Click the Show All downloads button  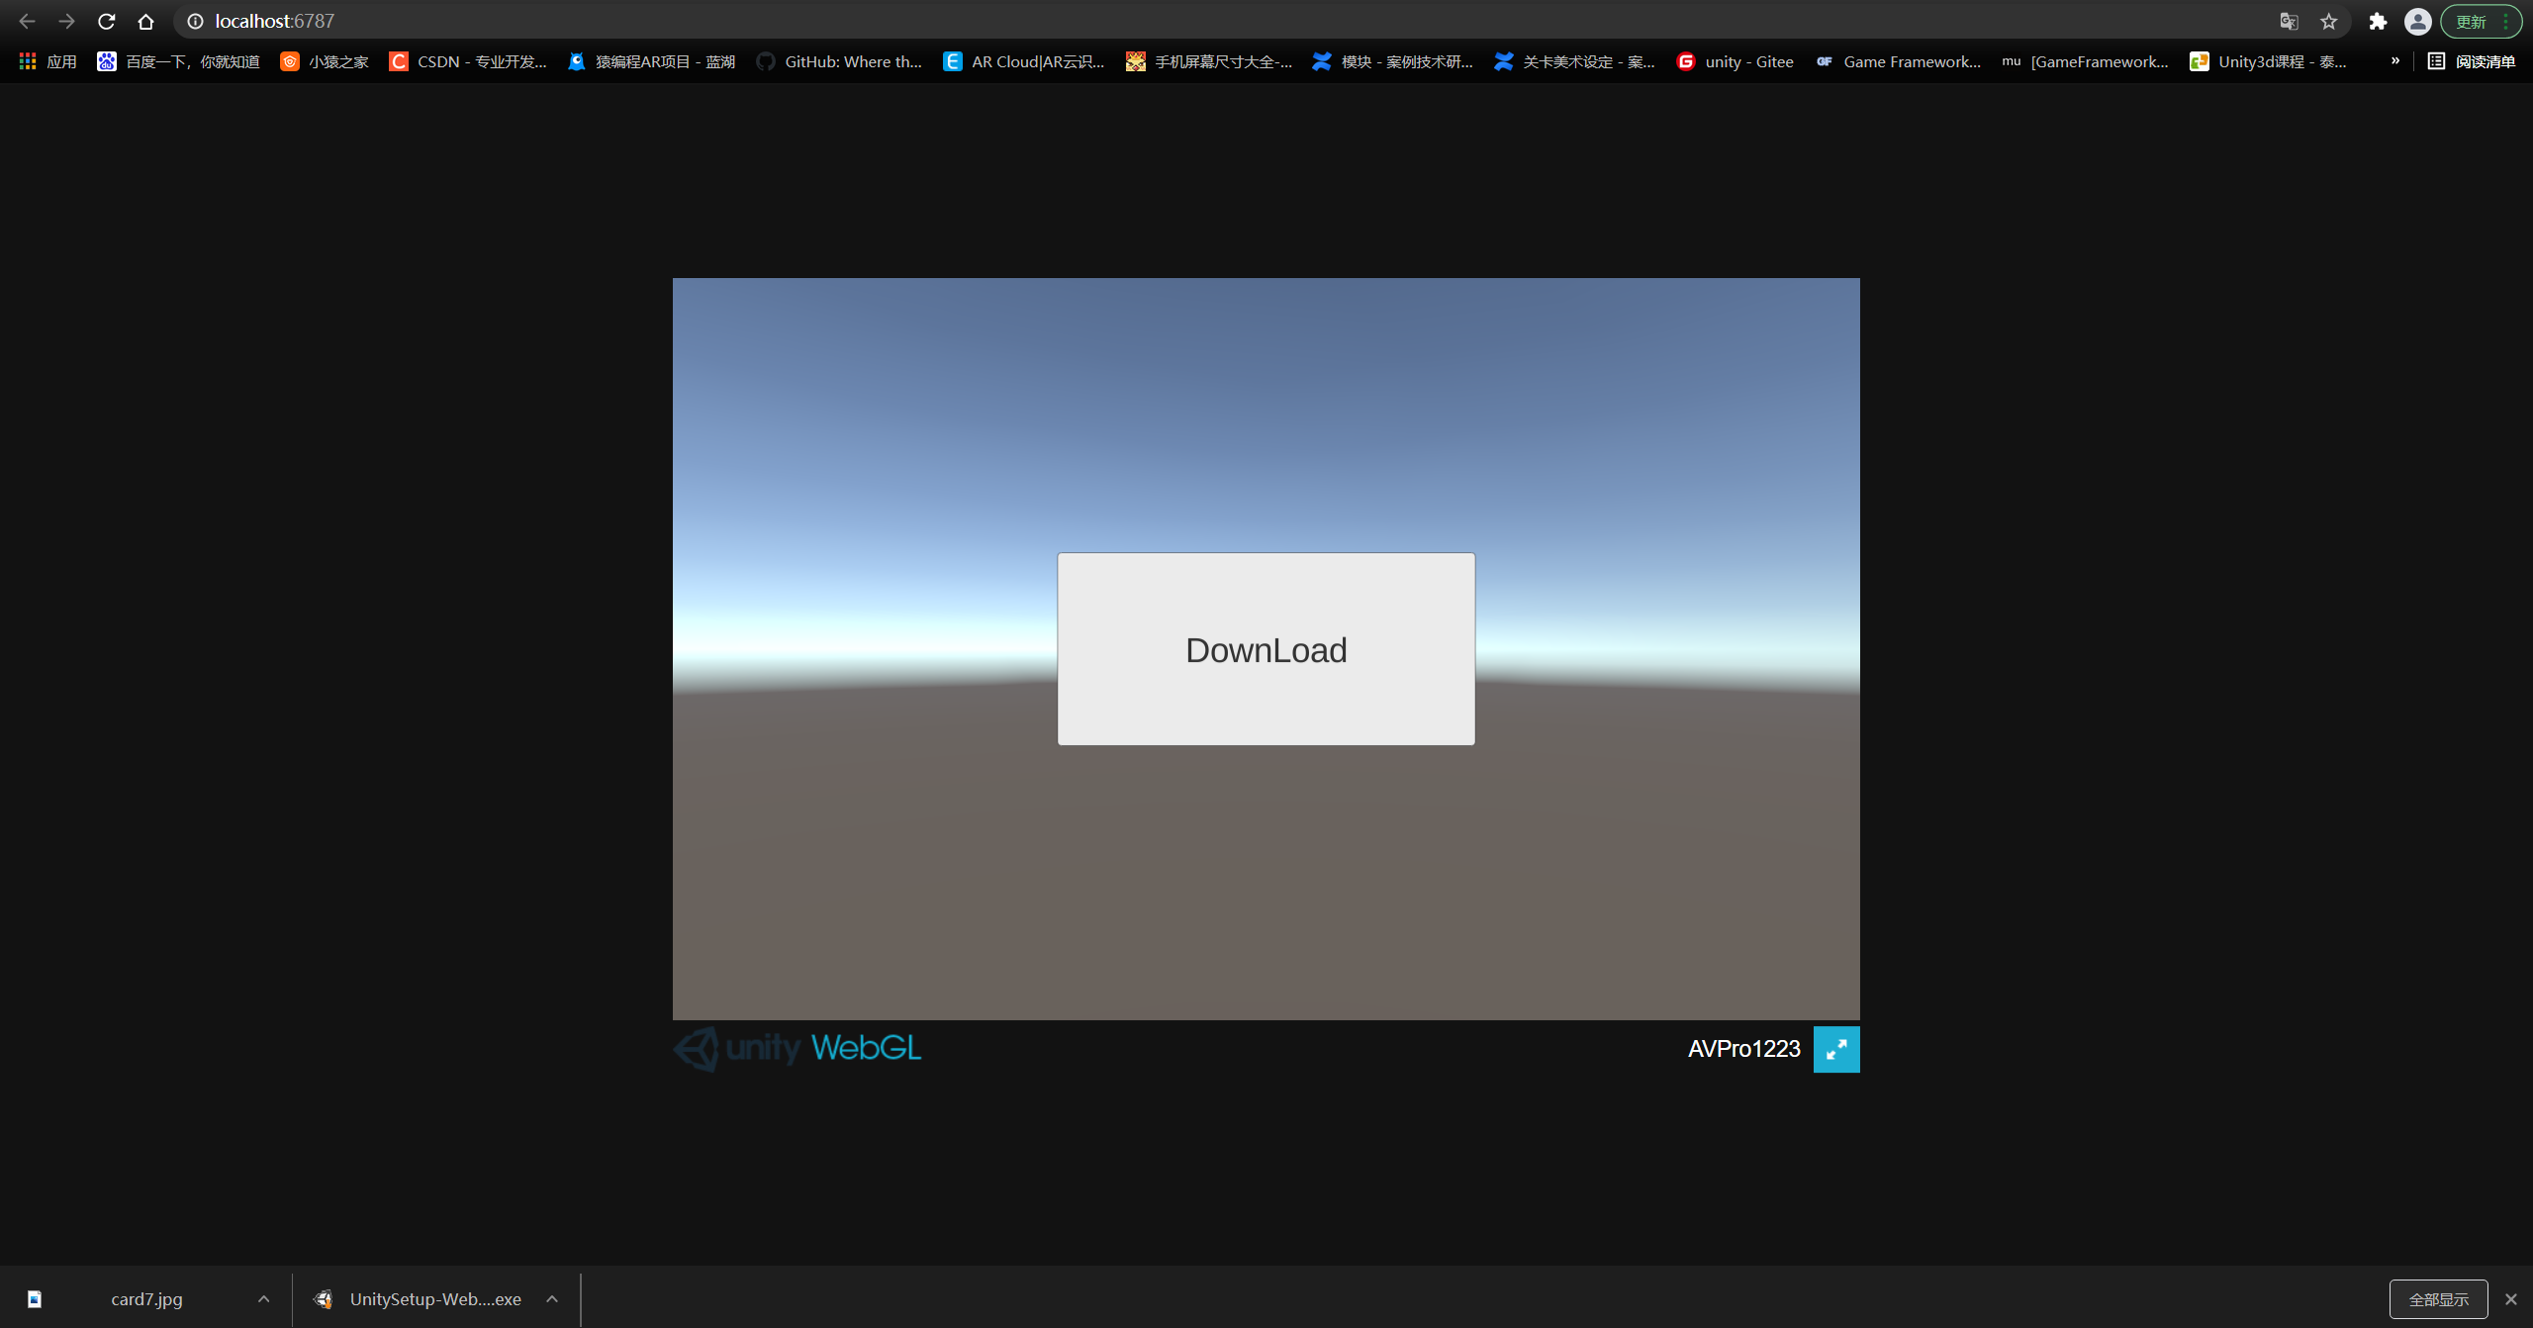tap(2438, 1298)
